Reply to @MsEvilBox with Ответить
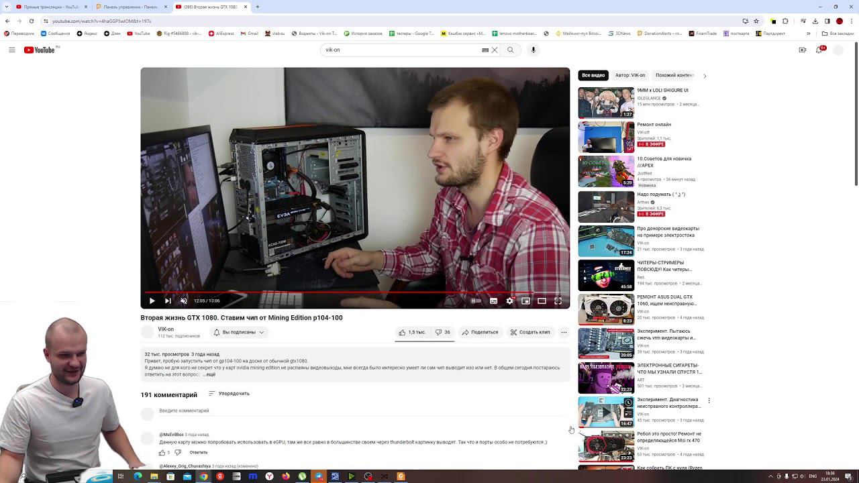Screen dimensions: 859x483 (199, 453)
